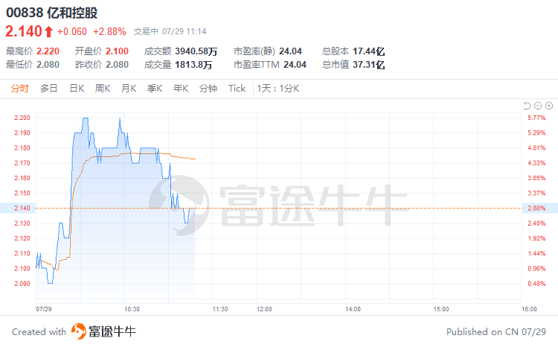Open the 日K daily candlestick tab

(x=77, y=88)
